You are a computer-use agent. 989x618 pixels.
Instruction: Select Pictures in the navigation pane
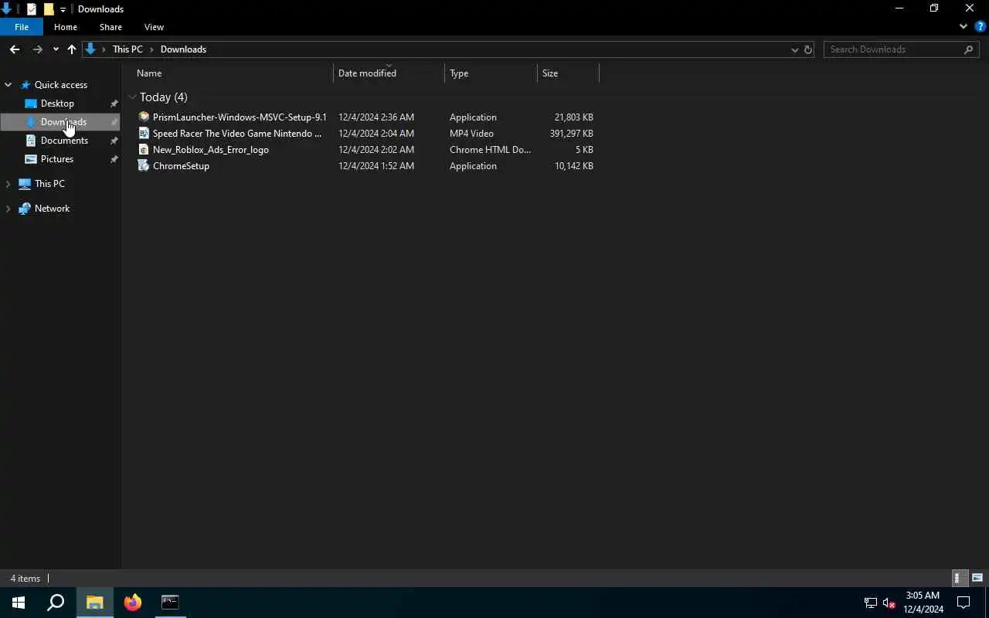click(57, 159)
